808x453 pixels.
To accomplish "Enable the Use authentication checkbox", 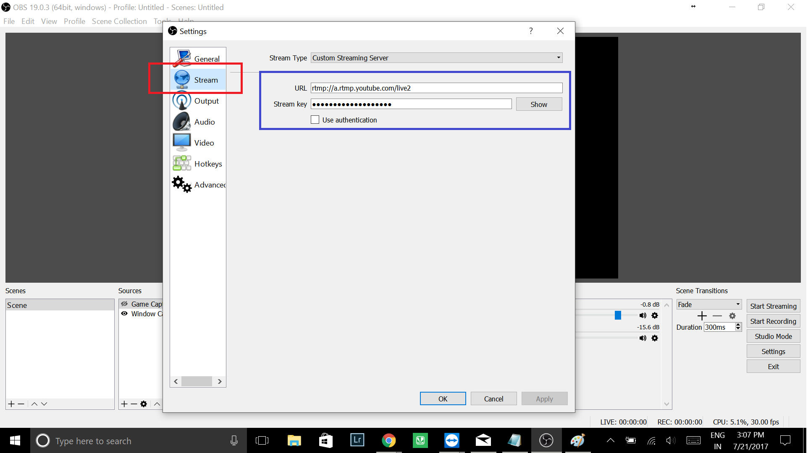I will [x=315, y=120].
